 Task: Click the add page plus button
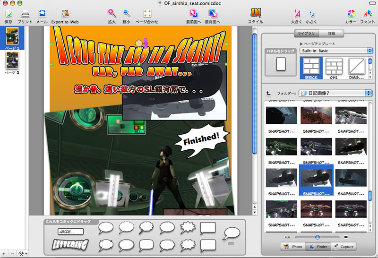(4, 254)
